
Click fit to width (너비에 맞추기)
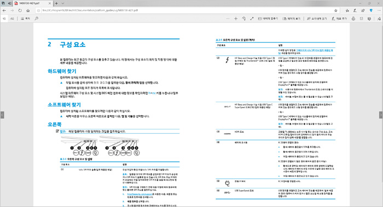pyautogui.click(x=268, y=19)
